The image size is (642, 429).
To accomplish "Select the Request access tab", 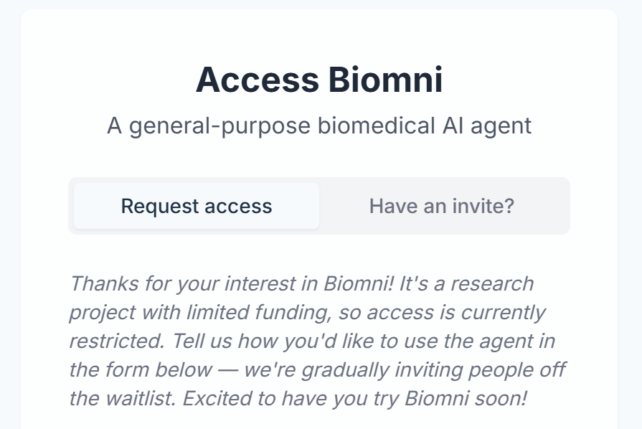I will click(197, 207).
